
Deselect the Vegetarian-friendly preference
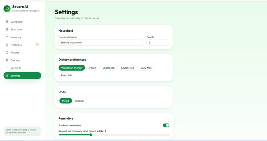pos(72,68)
